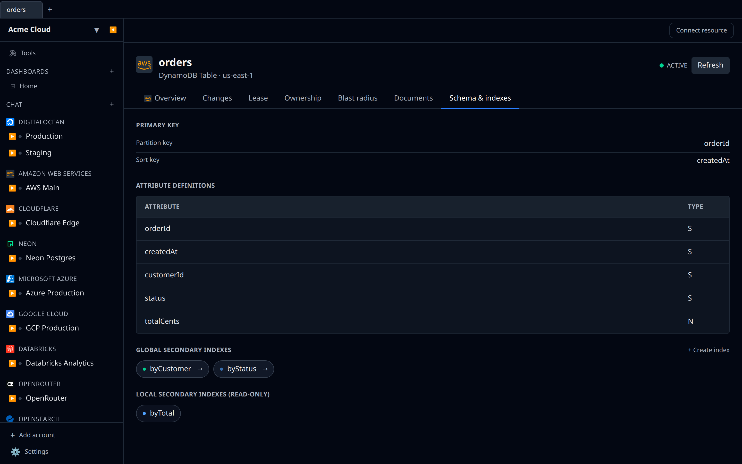The width and height of the screenshot is (742, 464).
Task: Click the ATTRIBUTE column header
Action: point(162,206)
